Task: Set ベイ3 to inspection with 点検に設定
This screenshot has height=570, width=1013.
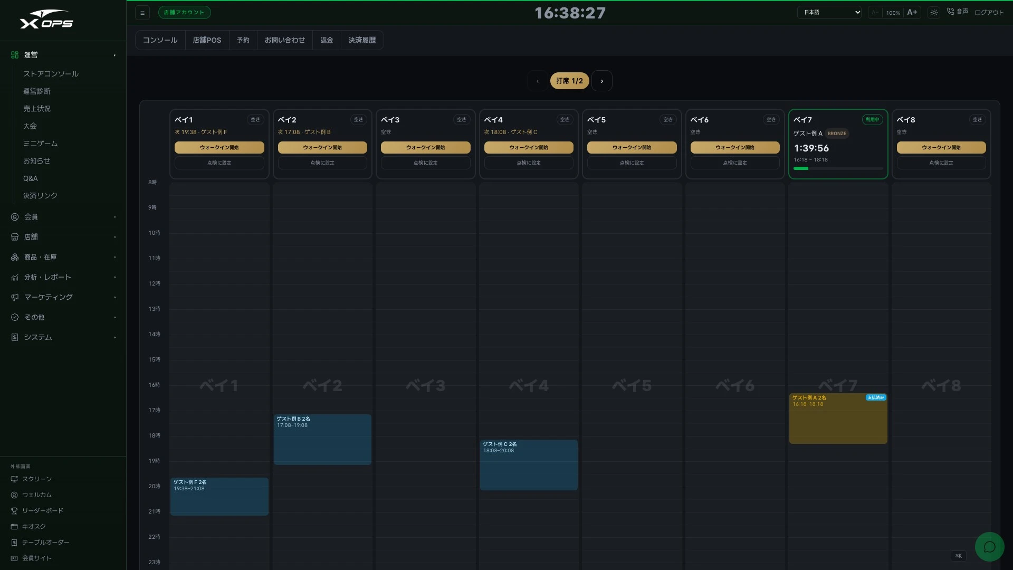Action: pos(425,163)
